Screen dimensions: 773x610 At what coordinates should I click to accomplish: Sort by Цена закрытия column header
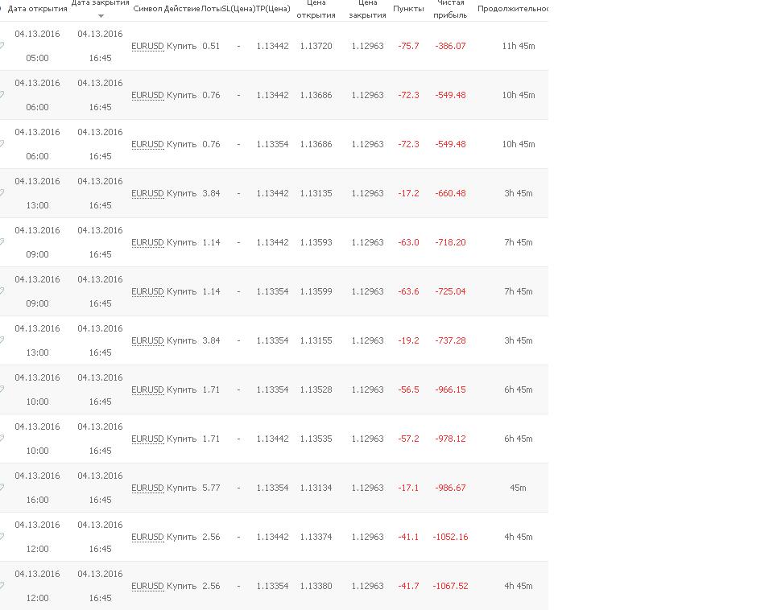(x=367, y=9)
